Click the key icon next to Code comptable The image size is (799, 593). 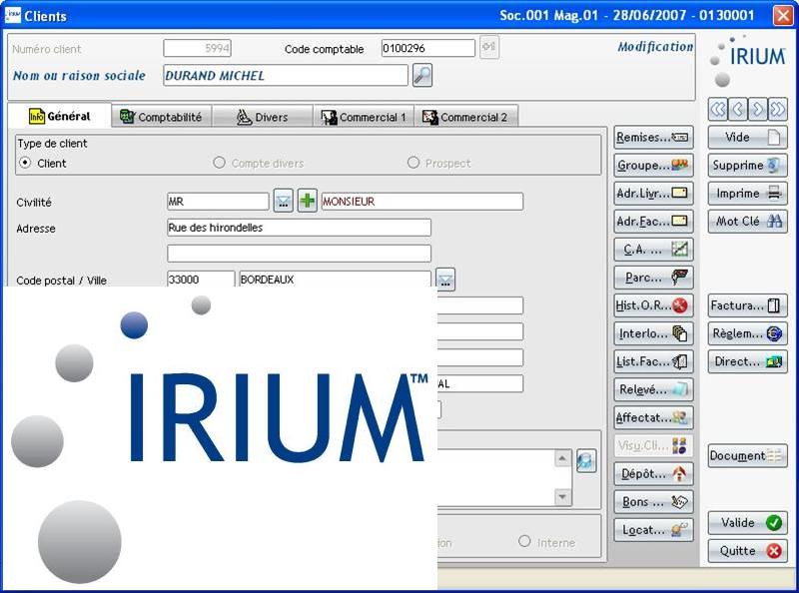[x=488, y=47]
